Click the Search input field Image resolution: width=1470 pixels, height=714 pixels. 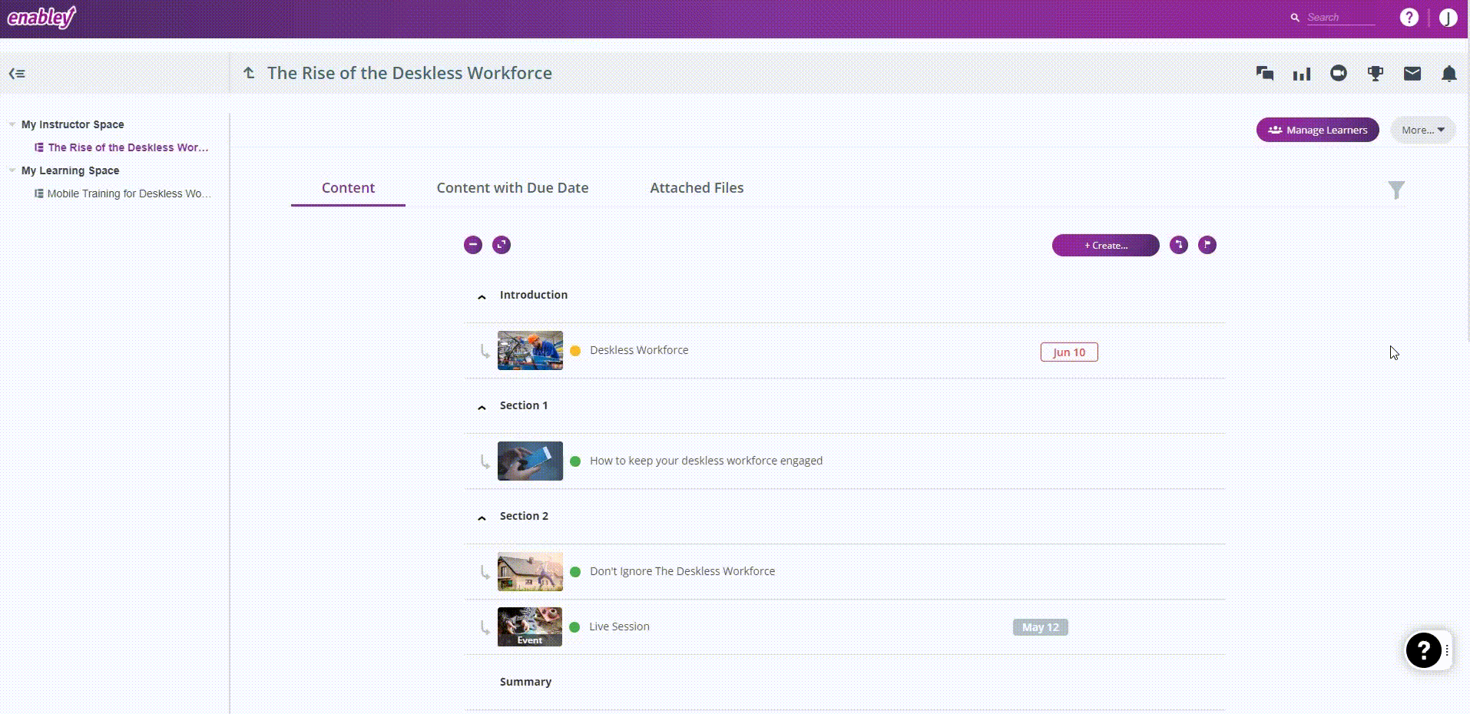[x=1340, y=18]
